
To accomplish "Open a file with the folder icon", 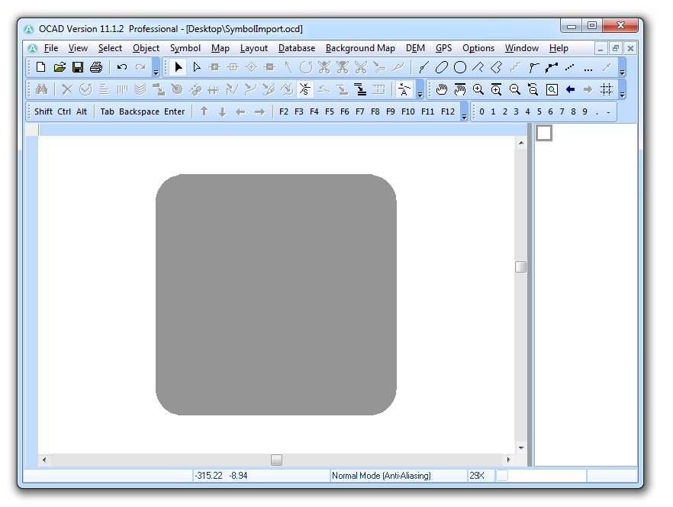I will click(x=60, y=67).
